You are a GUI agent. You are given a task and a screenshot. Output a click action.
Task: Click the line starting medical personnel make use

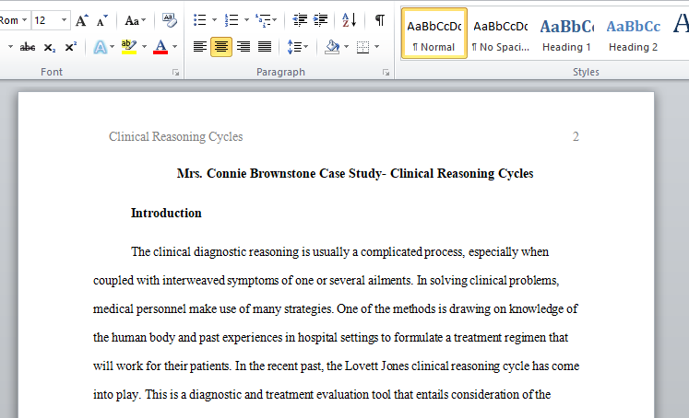[x=335, y=308]
